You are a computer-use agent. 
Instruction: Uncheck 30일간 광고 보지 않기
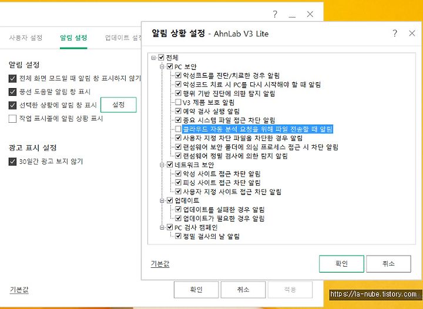pyautogui.click(x=12, y=162)
